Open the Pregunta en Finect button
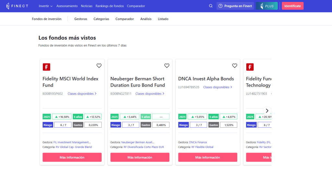The height and width of the screenshot is (176, 332). (x=236, y=6)
